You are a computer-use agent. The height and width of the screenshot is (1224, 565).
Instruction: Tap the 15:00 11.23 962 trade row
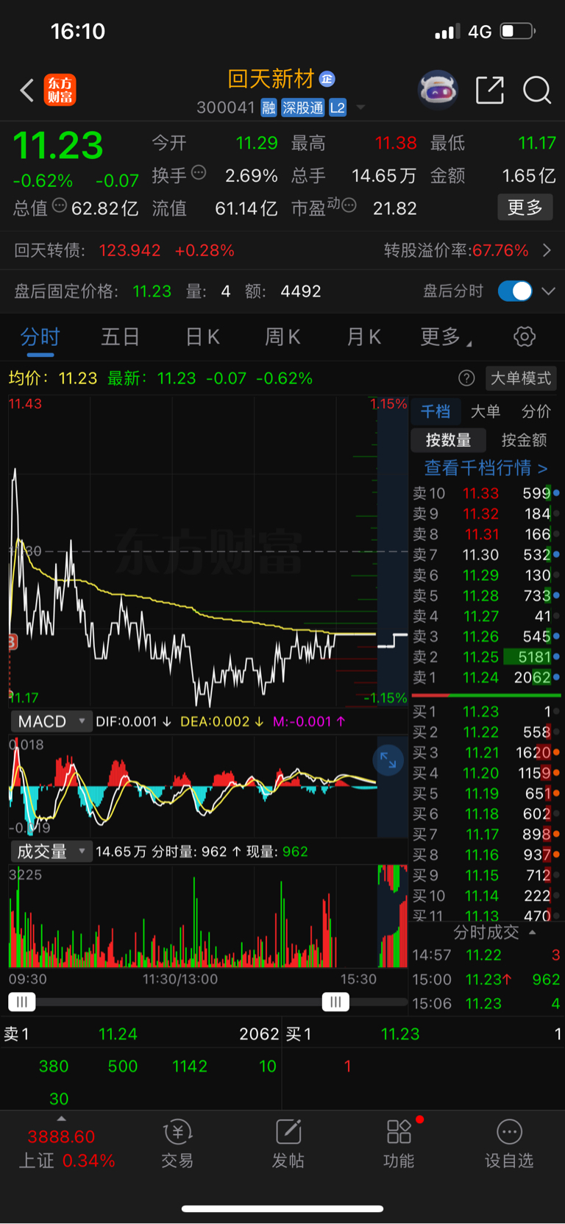point(486,980)
